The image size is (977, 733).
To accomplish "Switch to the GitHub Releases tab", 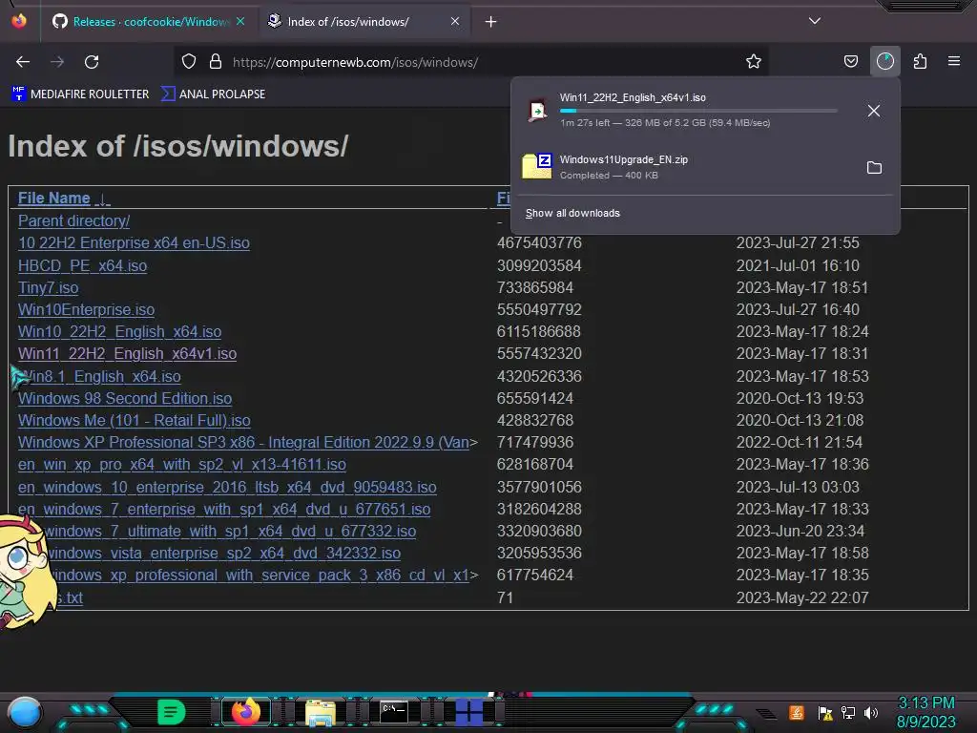I will (148, 22).
